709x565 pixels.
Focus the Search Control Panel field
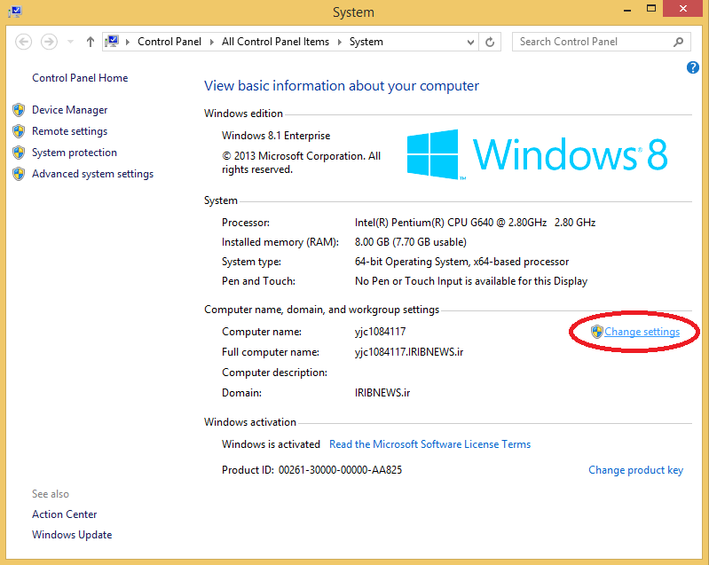[x=601, y=42]
